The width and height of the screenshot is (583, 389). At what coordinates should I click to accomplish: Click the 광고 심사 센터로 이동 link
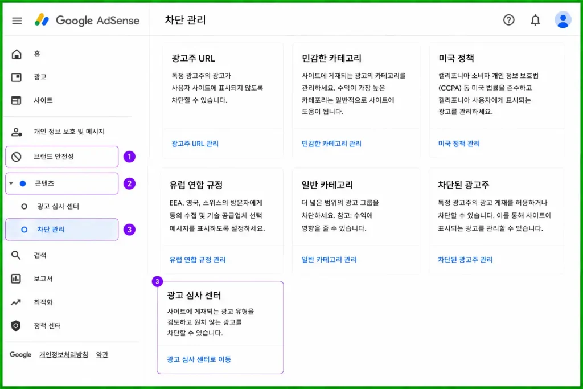199,359
